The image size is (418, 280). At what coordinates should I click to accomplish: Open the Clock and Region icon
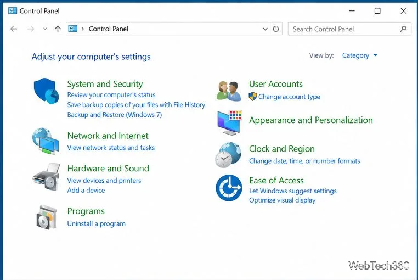tap(228, 155)
